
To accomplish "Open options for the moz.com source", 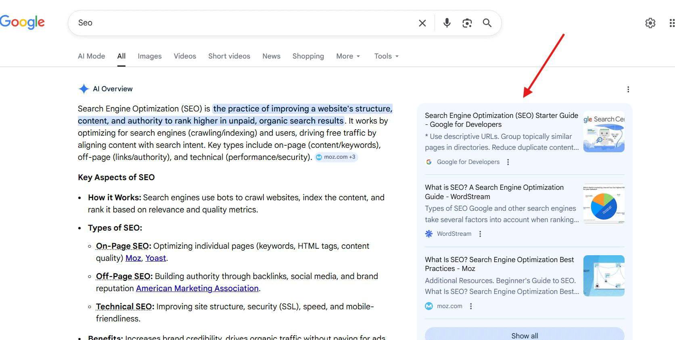I will 471,306.
